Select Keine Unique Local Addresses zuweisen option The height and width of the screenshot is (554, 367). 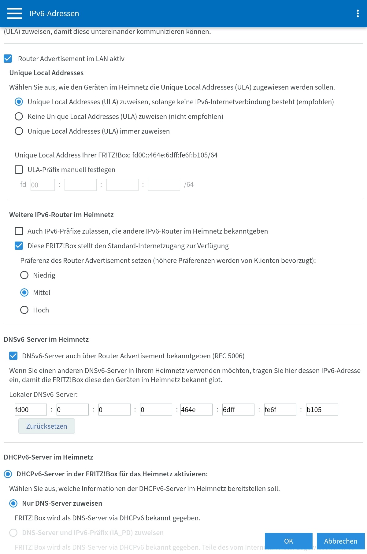(x=19, y=116)
